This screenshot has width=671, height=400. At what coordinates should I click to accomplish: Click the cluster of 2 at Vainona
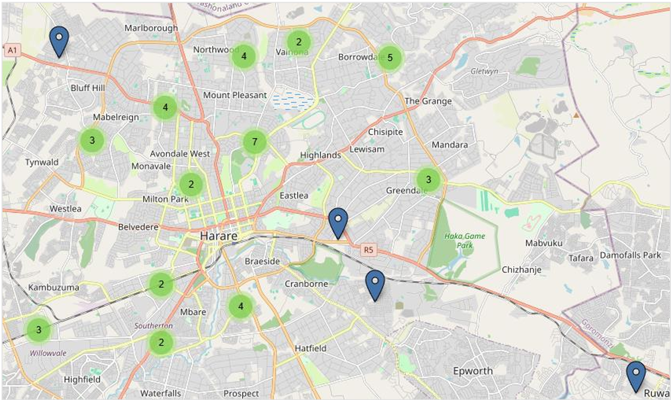tap(299, 42)
